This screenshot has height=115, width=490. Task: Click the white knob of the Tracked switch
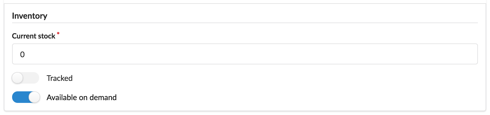[x=18, y=78]
